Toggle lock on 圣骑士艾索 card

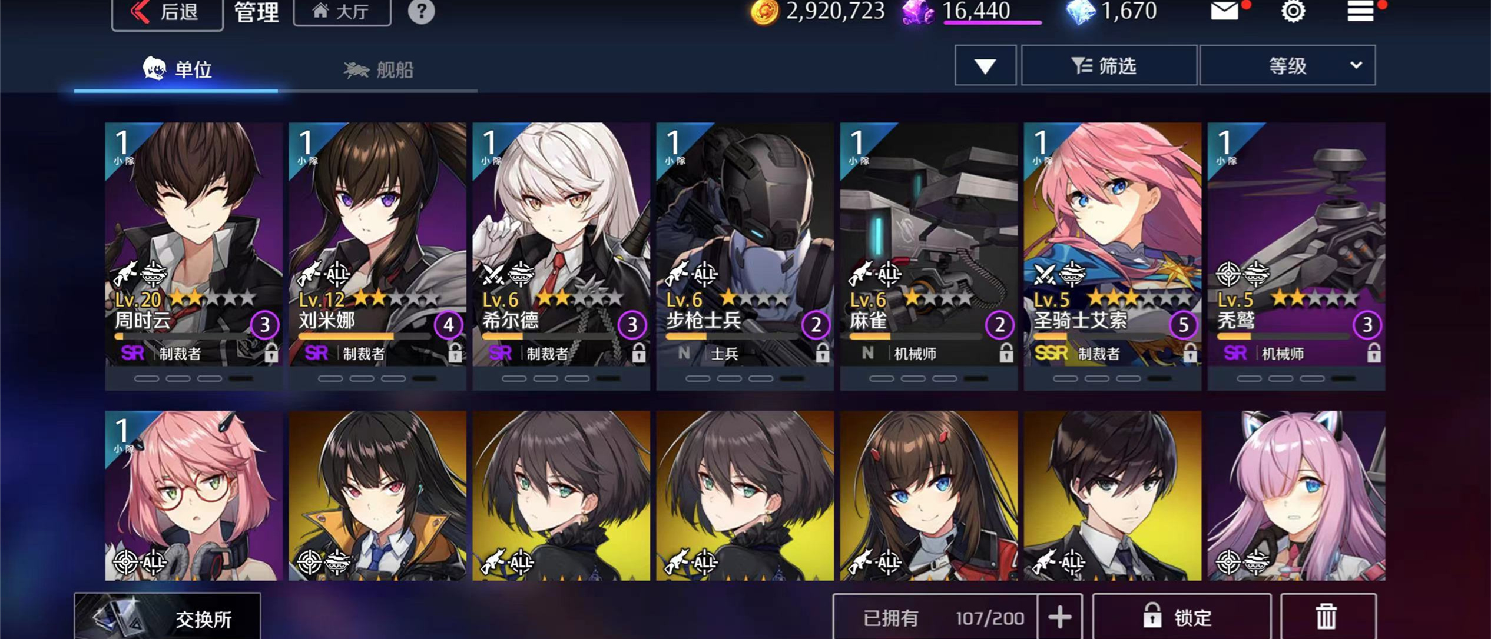[1190, 353]
